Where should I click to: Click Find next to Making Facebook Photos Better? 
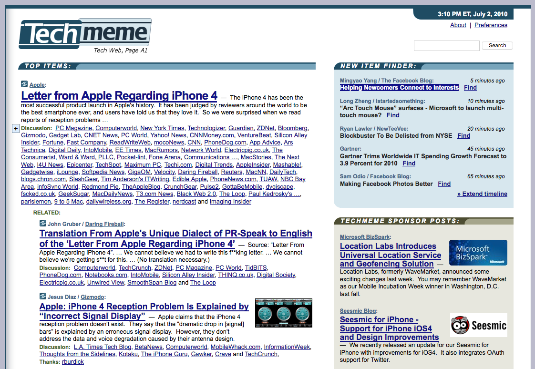click(x=444, y=184)
